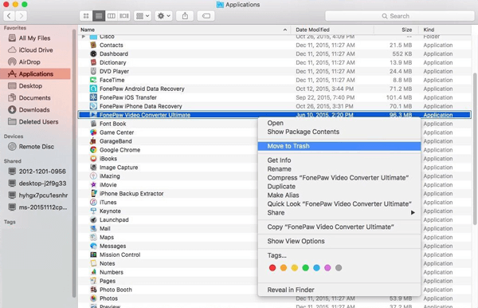478x308 pixels.
Task: Compress FonePaw Video Converter Ultimate
Action: click(339, 178)
